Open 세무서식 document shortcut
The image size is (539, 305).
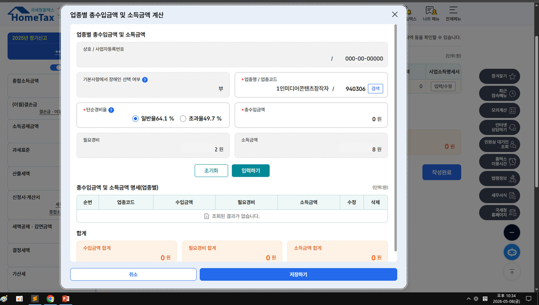(x=499, y=195)
